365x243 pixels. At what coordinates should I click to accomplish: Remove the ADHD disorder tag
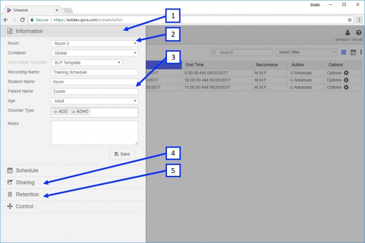73,112
